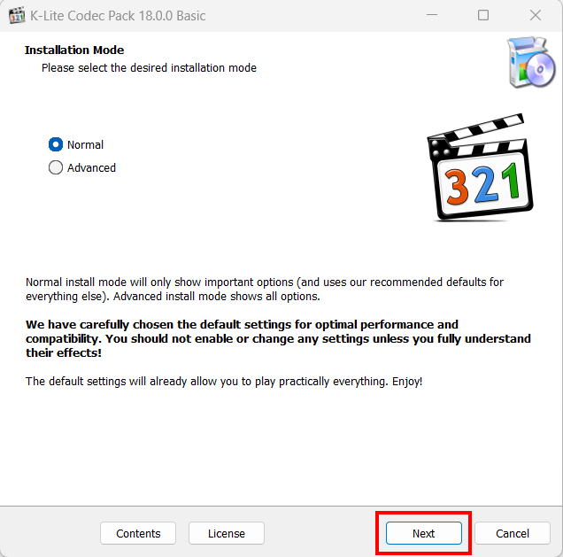563x557 pixels.
Task: Maximize the installer window
Action: click(x=483, y=15)
